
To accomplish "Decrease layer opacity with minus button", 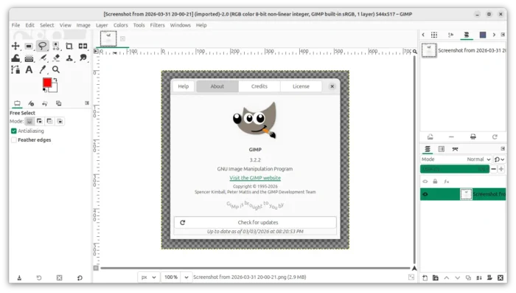I will pos(493,169).
